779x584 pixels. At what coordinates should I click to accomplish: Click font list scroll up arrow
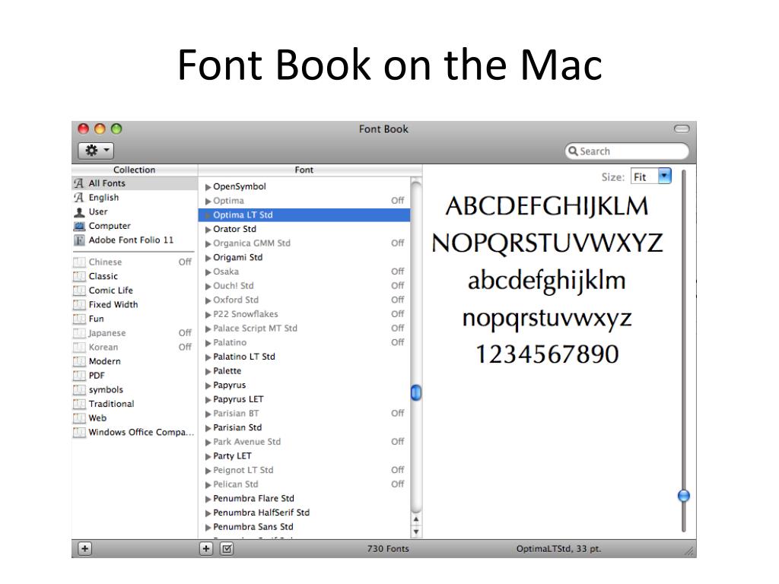click(x=416, y=520)
